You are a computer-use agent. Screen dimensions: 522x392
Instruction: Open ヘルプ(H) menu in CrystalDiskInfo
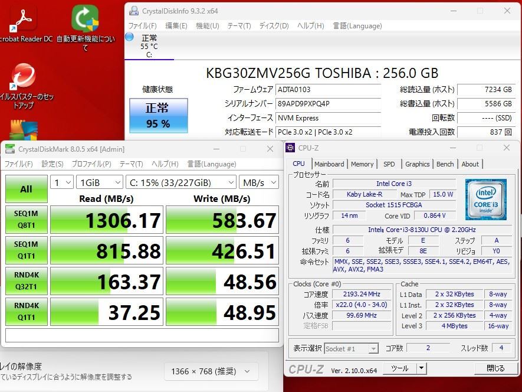click(x=311, y=26)
